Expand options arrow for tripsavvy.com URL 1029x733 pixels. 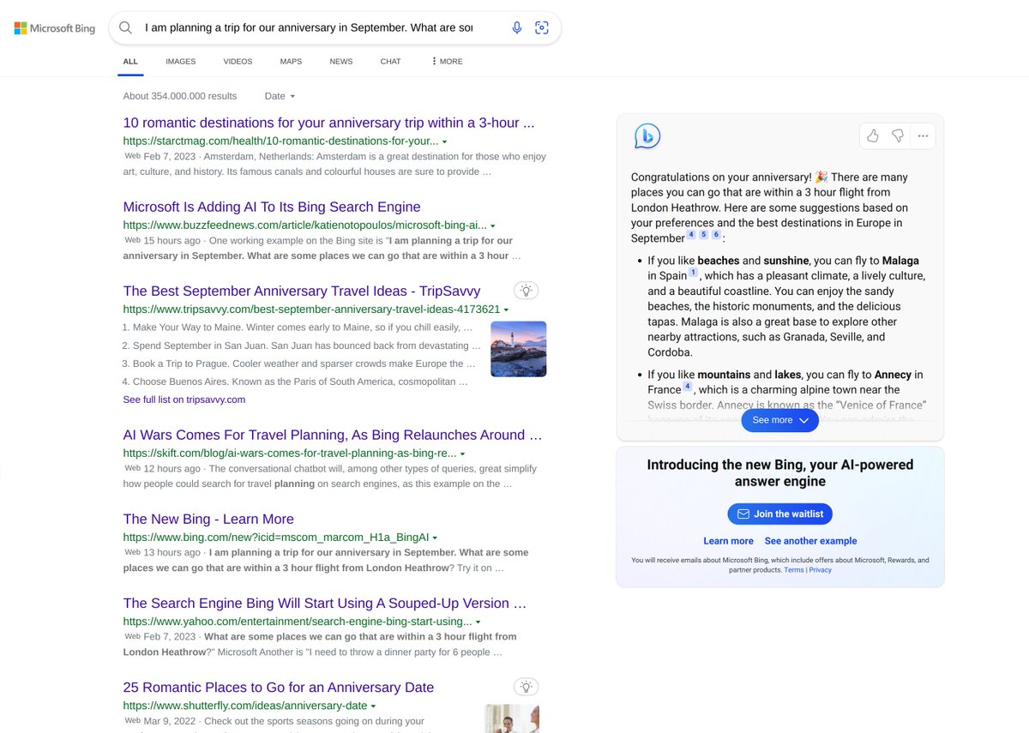[506, 309]
